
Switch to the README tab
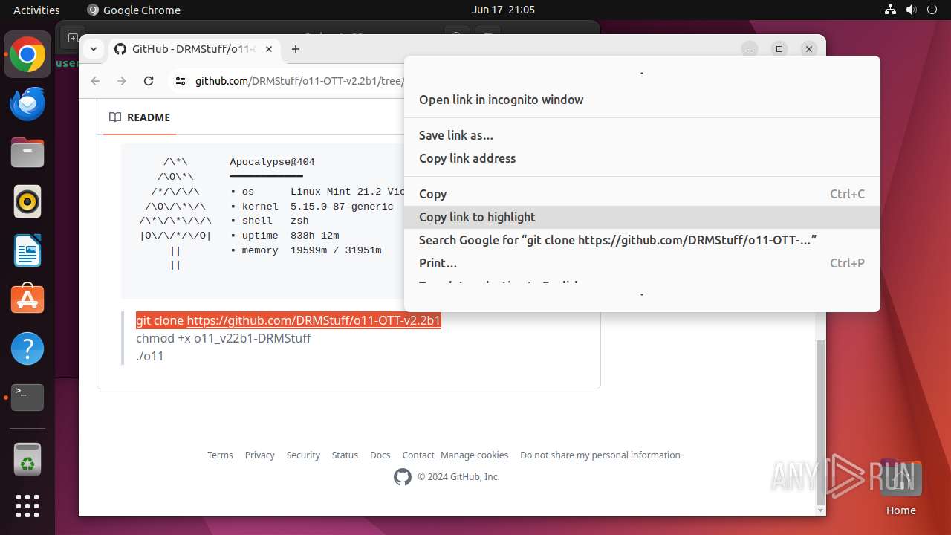(x=140, y=117)
